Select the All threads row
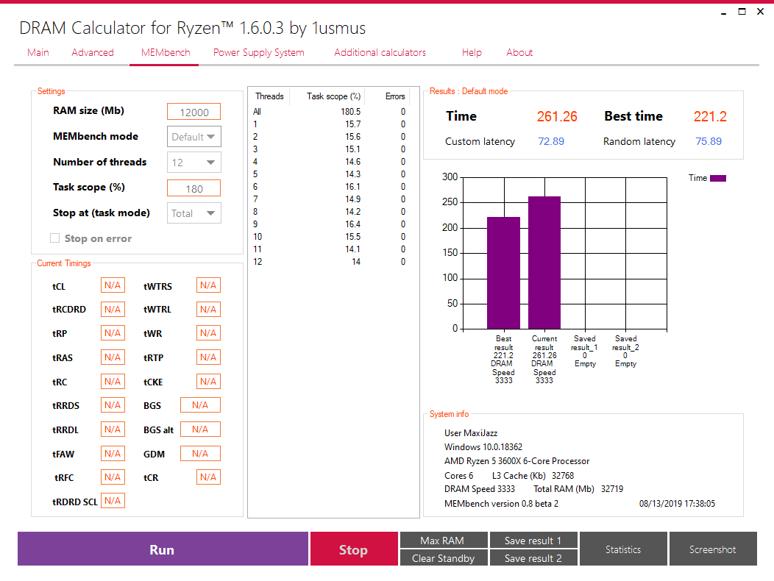This screenshot has height=581, width=774. tap(330, 112)
